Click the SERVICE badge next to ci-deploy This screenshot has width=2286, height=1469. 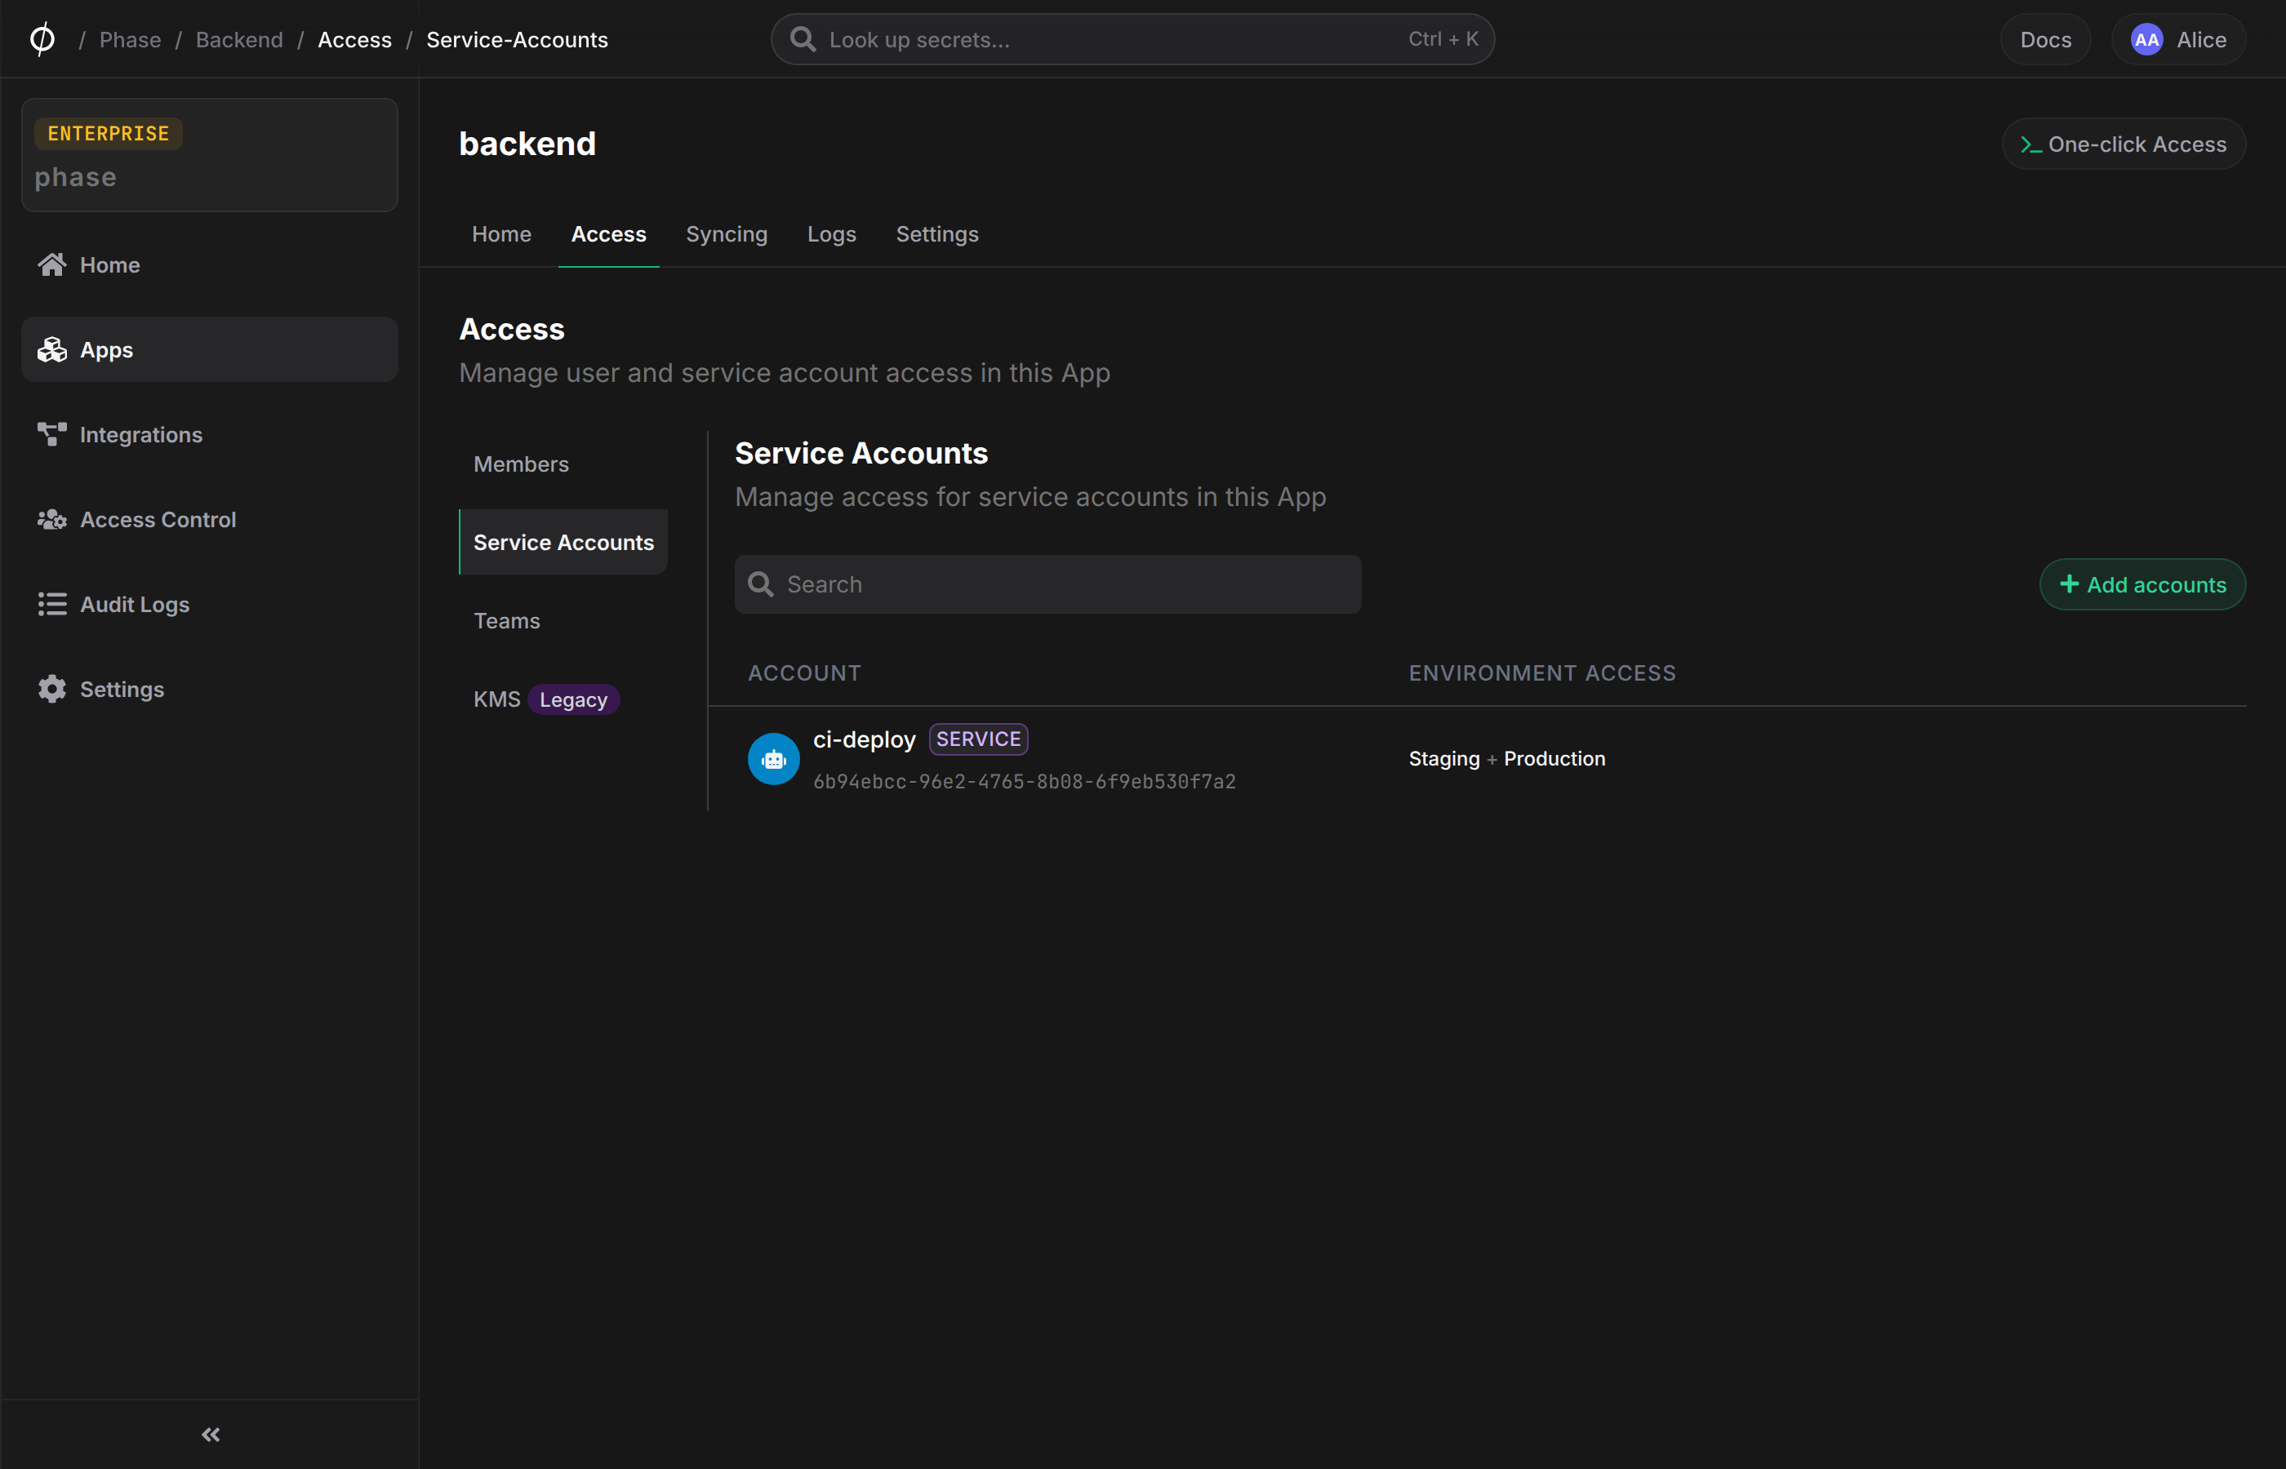(978, 739)
